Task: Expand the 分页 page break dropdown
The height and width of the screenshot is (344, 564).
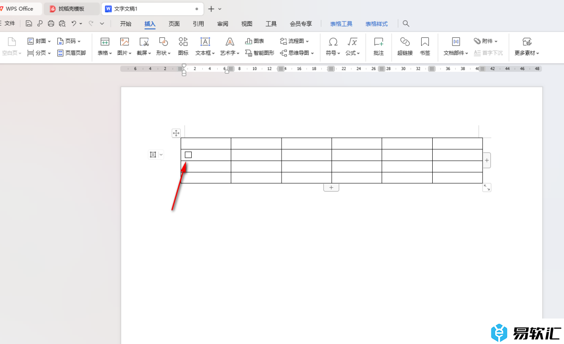Action: pos(49,53)
